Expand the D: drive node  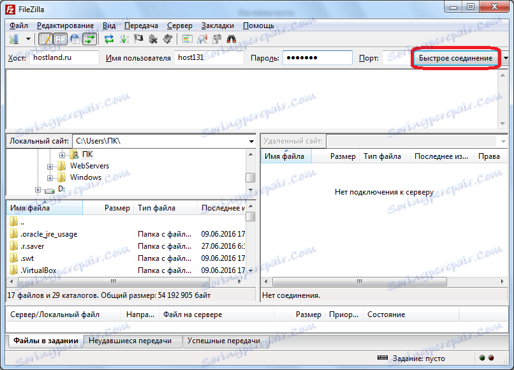coord(38,190)
